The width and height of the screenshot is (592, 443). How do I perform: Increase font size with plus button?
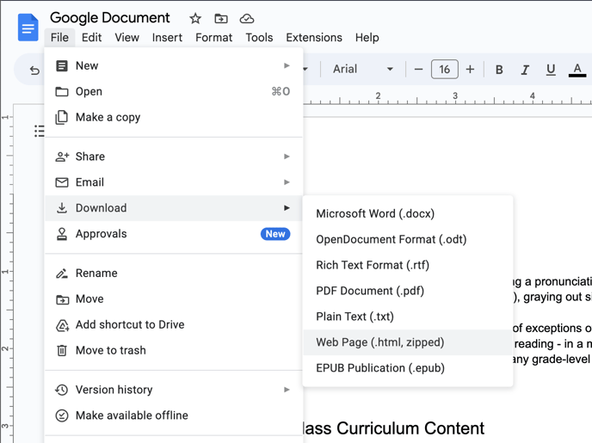point(470,70)
